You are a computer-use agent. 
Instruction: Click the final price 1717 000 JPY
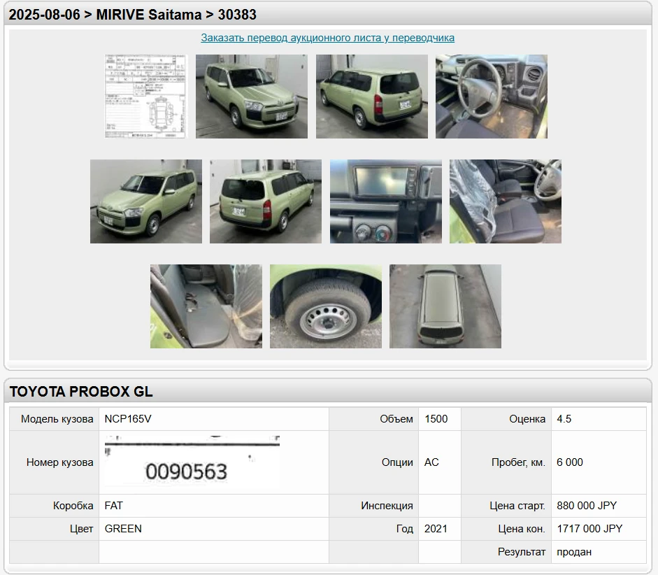589,529
